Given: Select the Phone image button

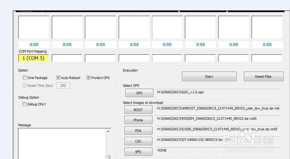Looking at the screenshot, I should coord(138,120).
